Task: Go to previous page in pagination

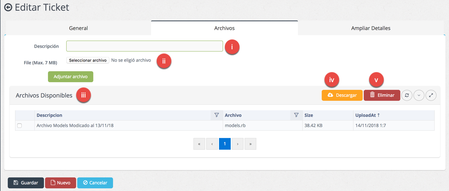Action: tap(212, 144)
